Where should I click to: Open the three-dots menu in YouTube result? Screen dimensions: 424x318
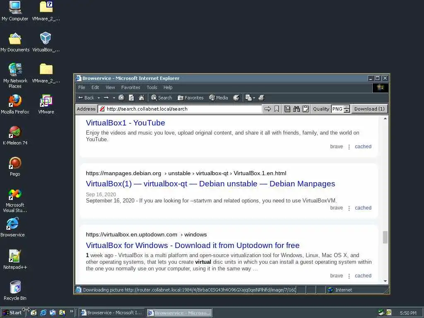[349, 147]
